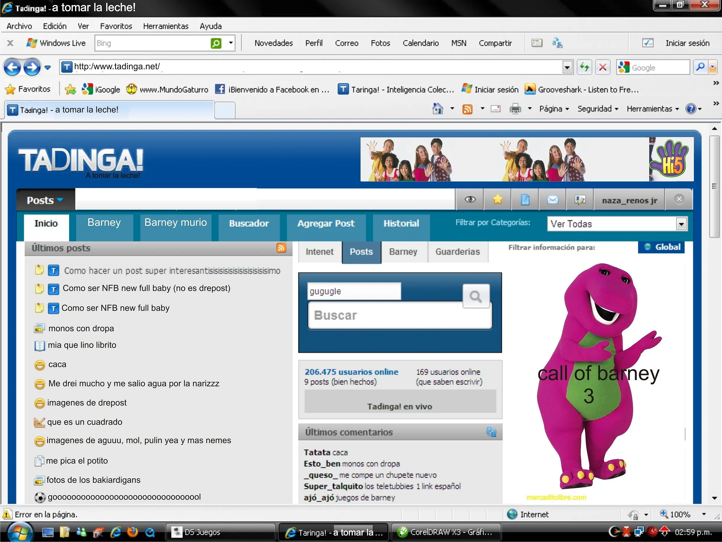Click the Hi5 banner advertisement

point(527,159)
